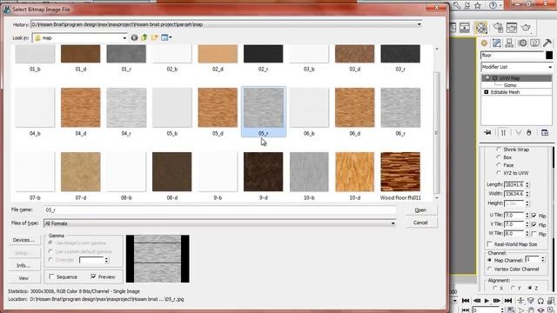This screenshot has height=313, width=557.
Task: Uncheck the Preview checkbox
Action: 93,276
